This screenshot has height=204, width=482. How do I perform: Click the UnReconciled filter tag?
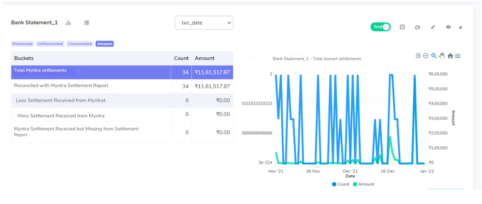pos(50,44)
